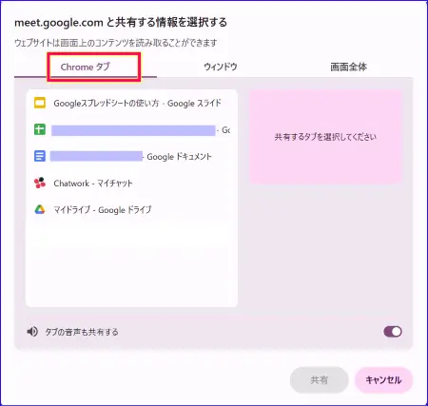Choose Chatwork - マイチャット entry
The width and height of the screenshot is (428, 406).
pos(131,183)
